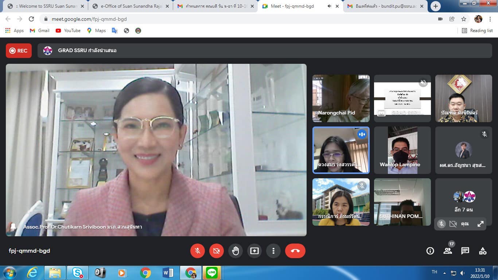Bookmark this page with the star icon
The image size is (498, 280).
click(x=464, y=19)
